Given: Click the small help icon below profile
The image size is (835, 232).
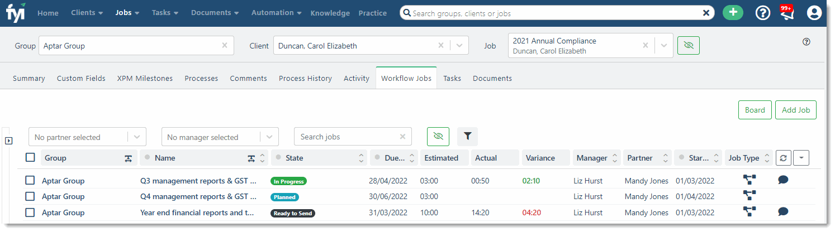Looking at the screenshot, I should click(x=806, y=41).
